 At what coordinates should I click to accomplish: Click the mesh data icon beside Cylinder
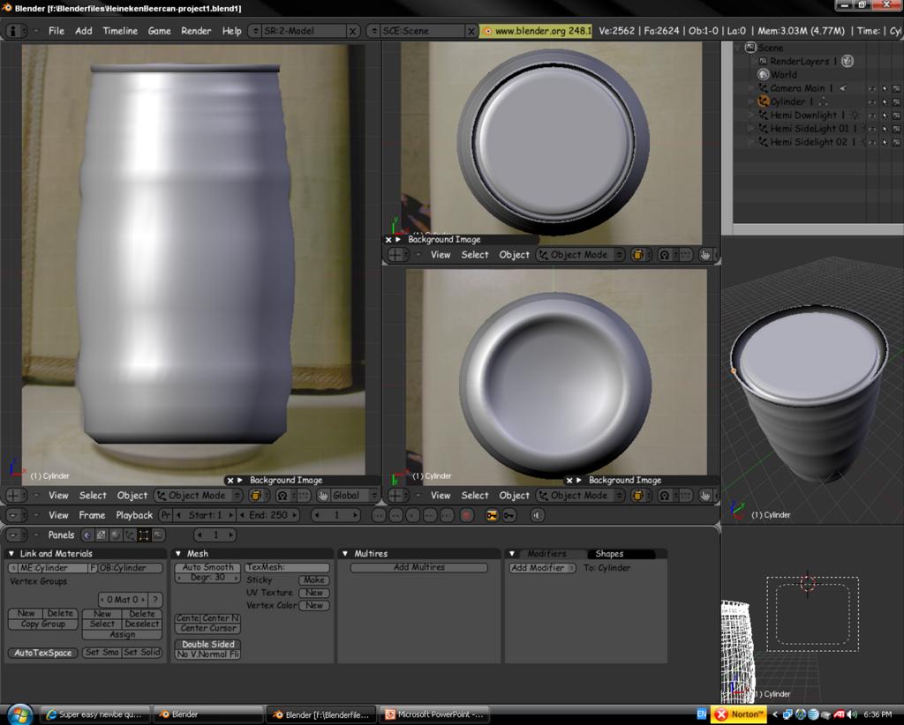point(824,101)
